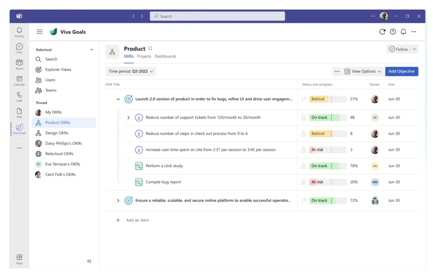This screenshot has width=433, height=272.
Task: Open the Time period Q3 2022 dropdown
Action: (131, 71)
